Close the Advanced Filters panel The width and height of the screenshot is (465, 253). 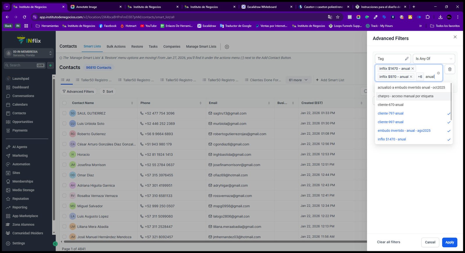tap(455, 37)
